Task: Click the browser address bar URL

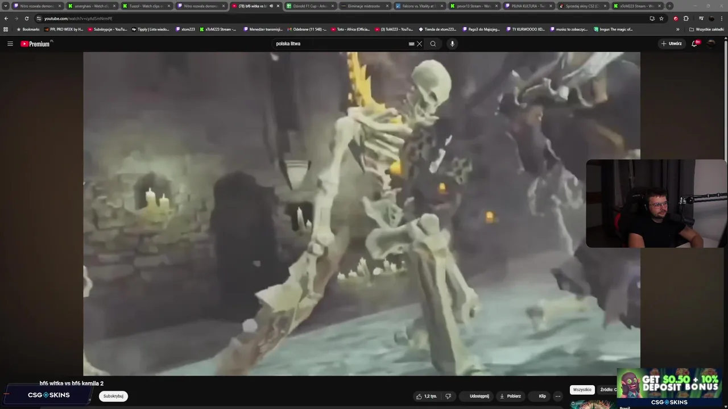Action: [78, 18]
